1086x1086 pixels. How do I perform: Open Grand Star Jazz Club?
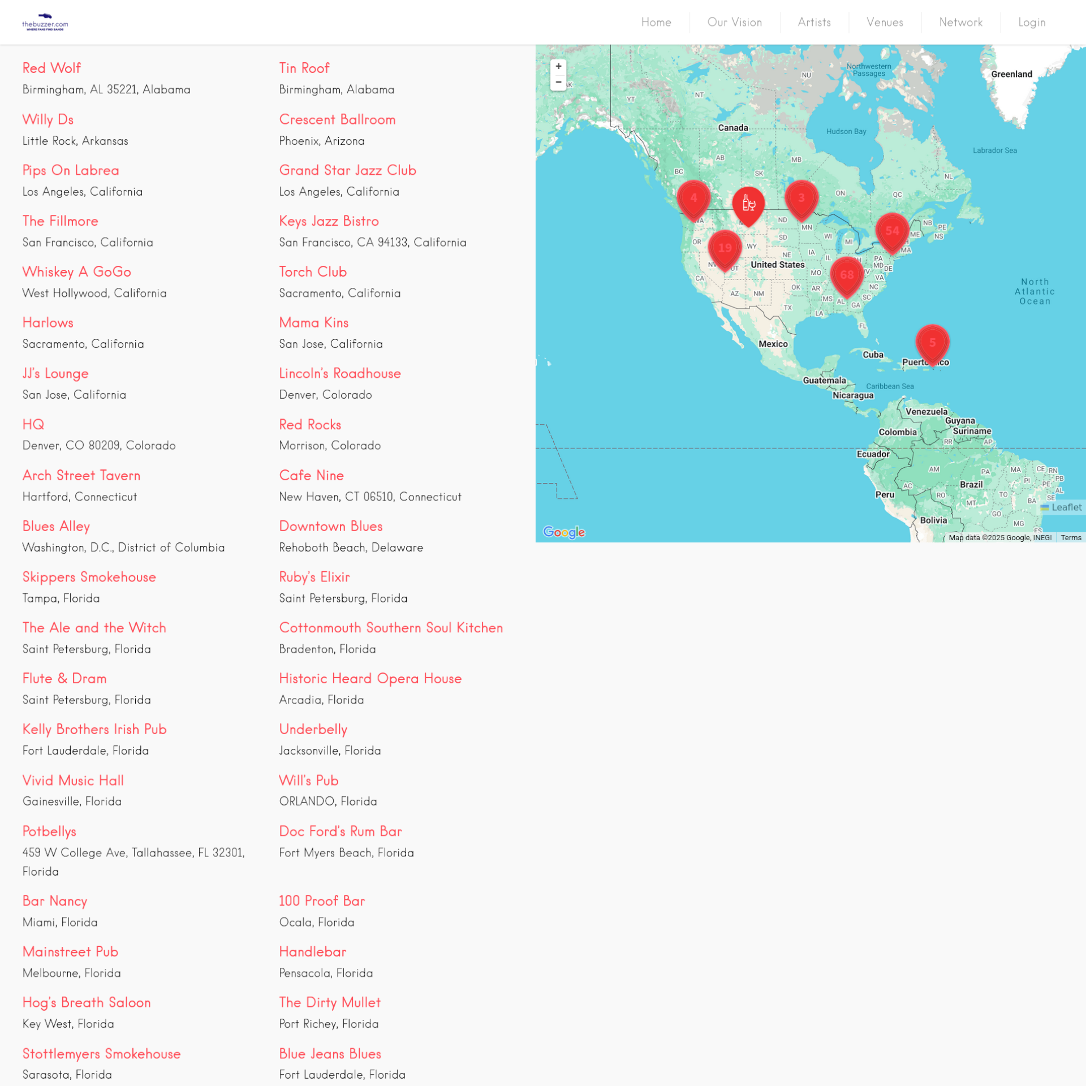347,171
